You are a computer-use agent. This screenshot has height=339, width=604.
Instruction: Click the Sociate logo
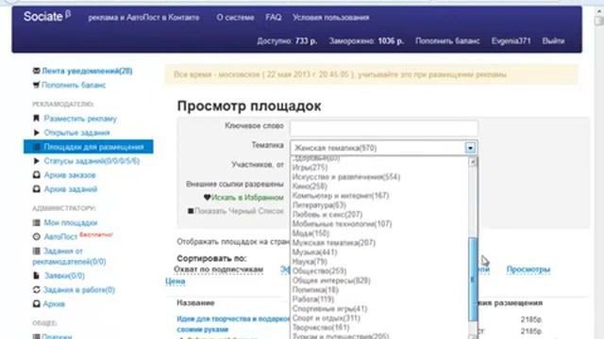tap(46, 16)
